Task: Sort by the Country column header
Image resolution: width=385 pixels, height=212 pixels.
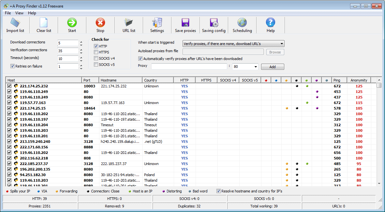Action: point(158,80)
